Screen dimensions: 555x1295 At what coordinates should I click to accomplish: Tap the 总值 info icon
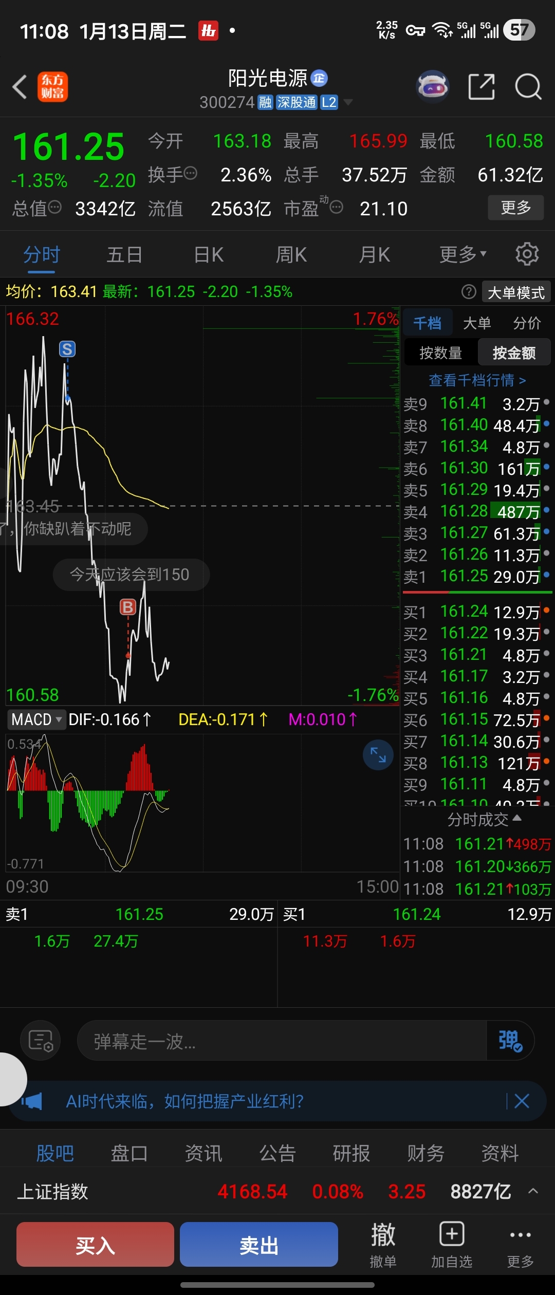tap(54, 207)
